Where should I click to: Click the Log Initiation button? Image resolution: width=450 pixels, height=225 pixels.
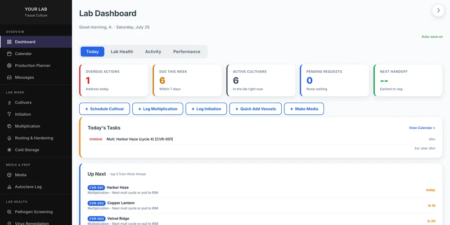tap(206, 109)
